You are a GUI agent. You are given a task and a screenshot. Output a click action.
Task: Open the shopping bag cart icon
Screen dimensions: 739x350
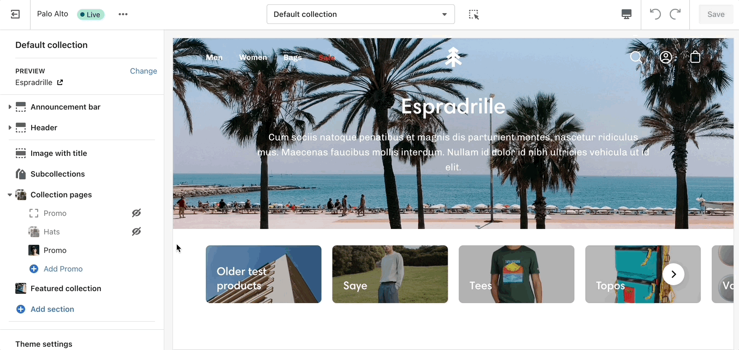click(695, 57)
